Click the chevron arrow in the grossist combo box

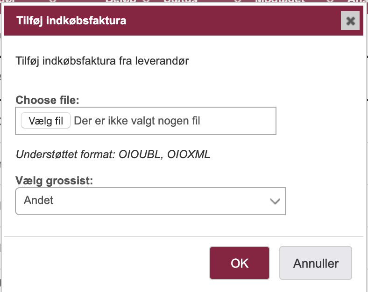(275, 201)
